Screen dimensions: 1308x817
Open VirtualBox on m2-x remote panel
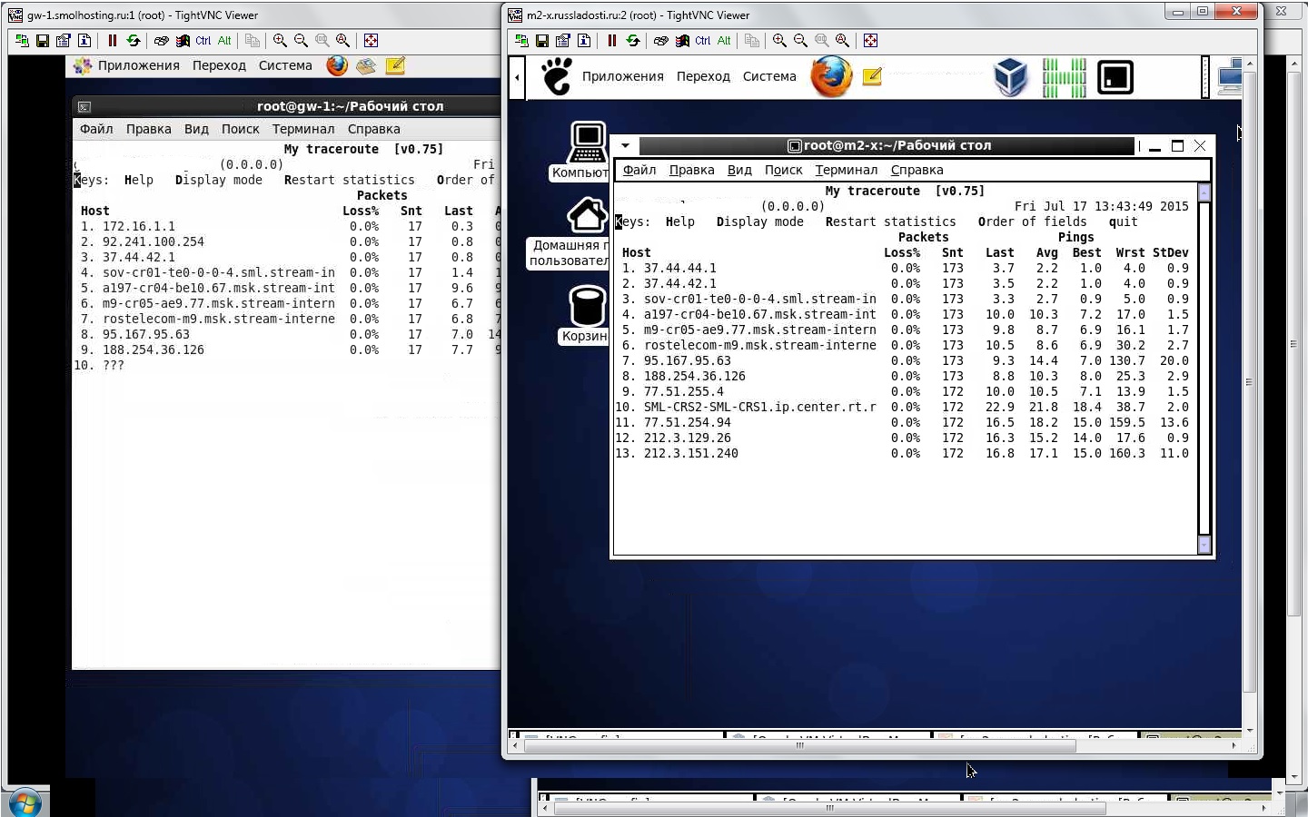coord(1010,77)
